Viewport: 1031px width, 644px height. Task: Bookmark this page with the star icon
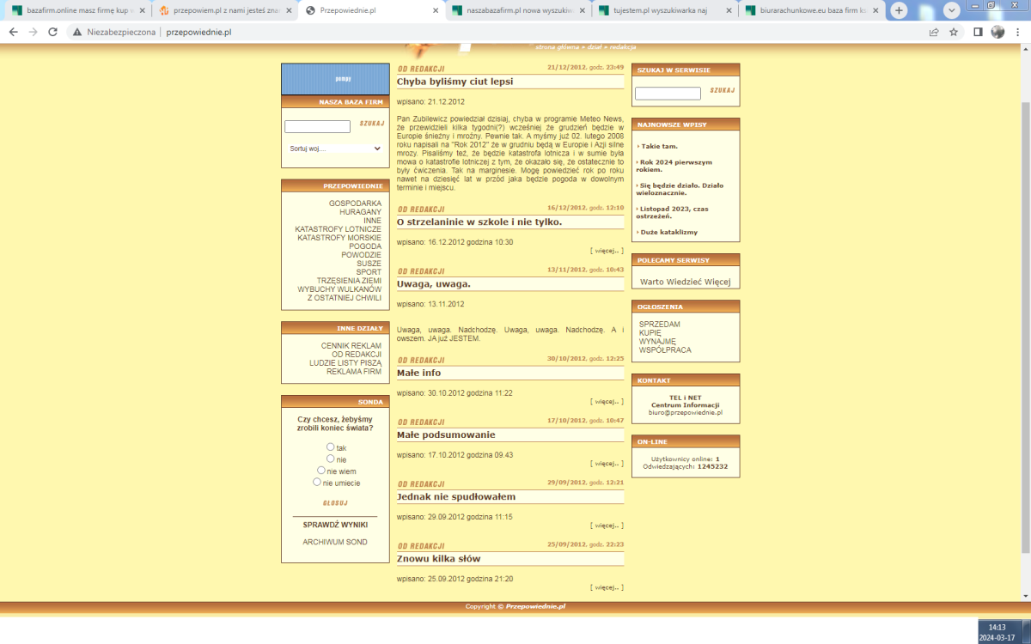[x=954, y=32]
